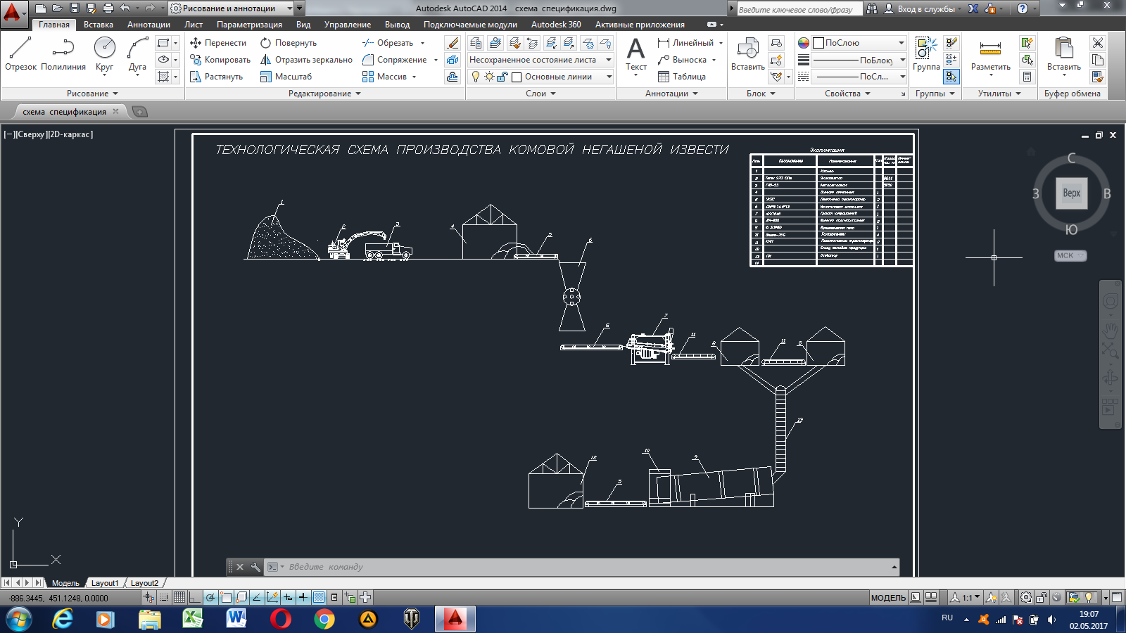Expand the Редактирование panel
The image size is (1126, 633).
tap(324, 94)
